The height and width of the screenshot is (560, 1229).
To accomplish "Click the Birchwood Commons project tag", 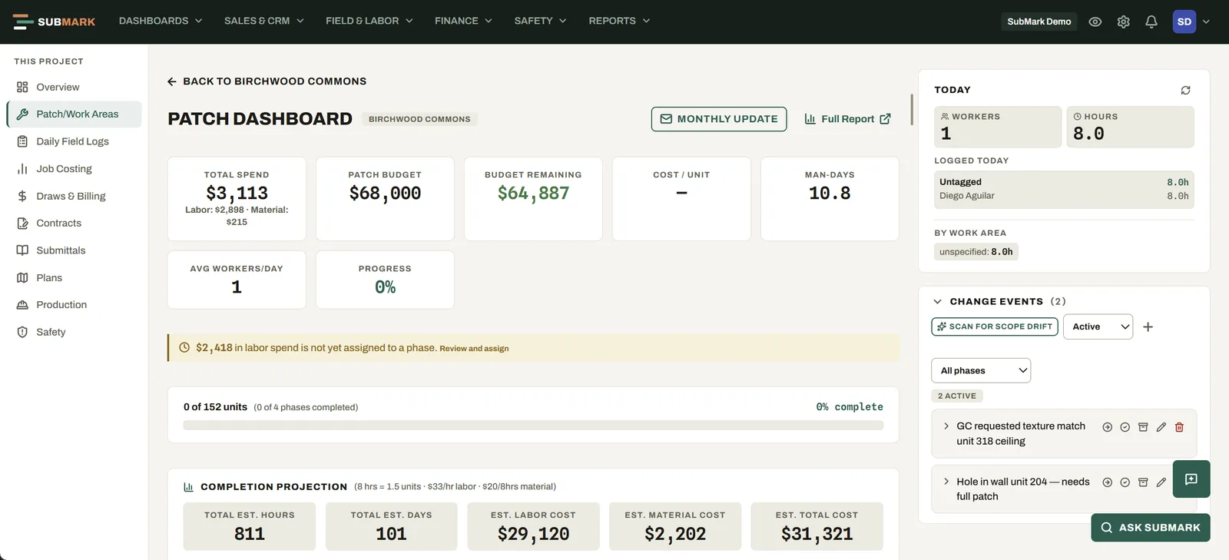I will [x=419, y=119].
